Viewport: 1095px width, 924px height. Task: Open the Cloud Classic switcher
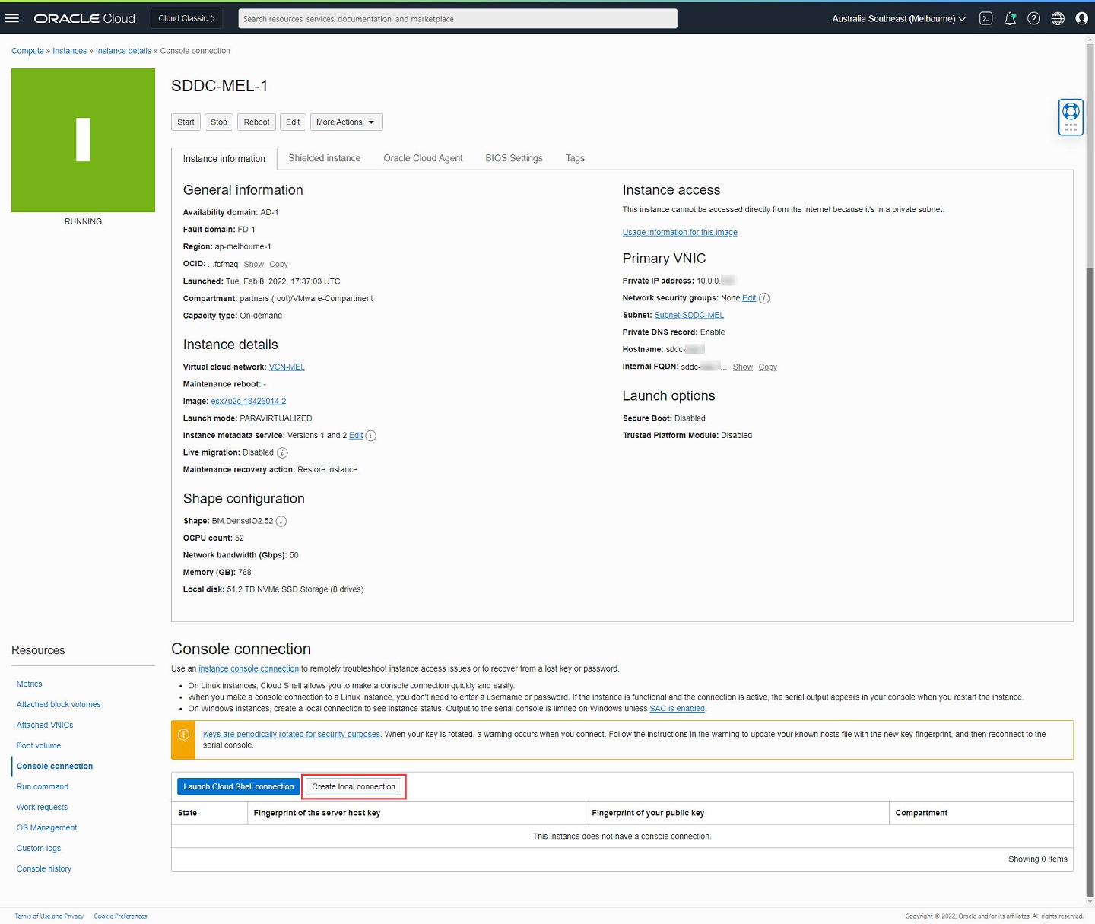[x=186, y=17]
